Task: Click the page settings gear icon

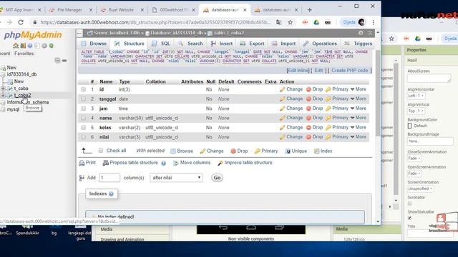Action: (361, 33)
